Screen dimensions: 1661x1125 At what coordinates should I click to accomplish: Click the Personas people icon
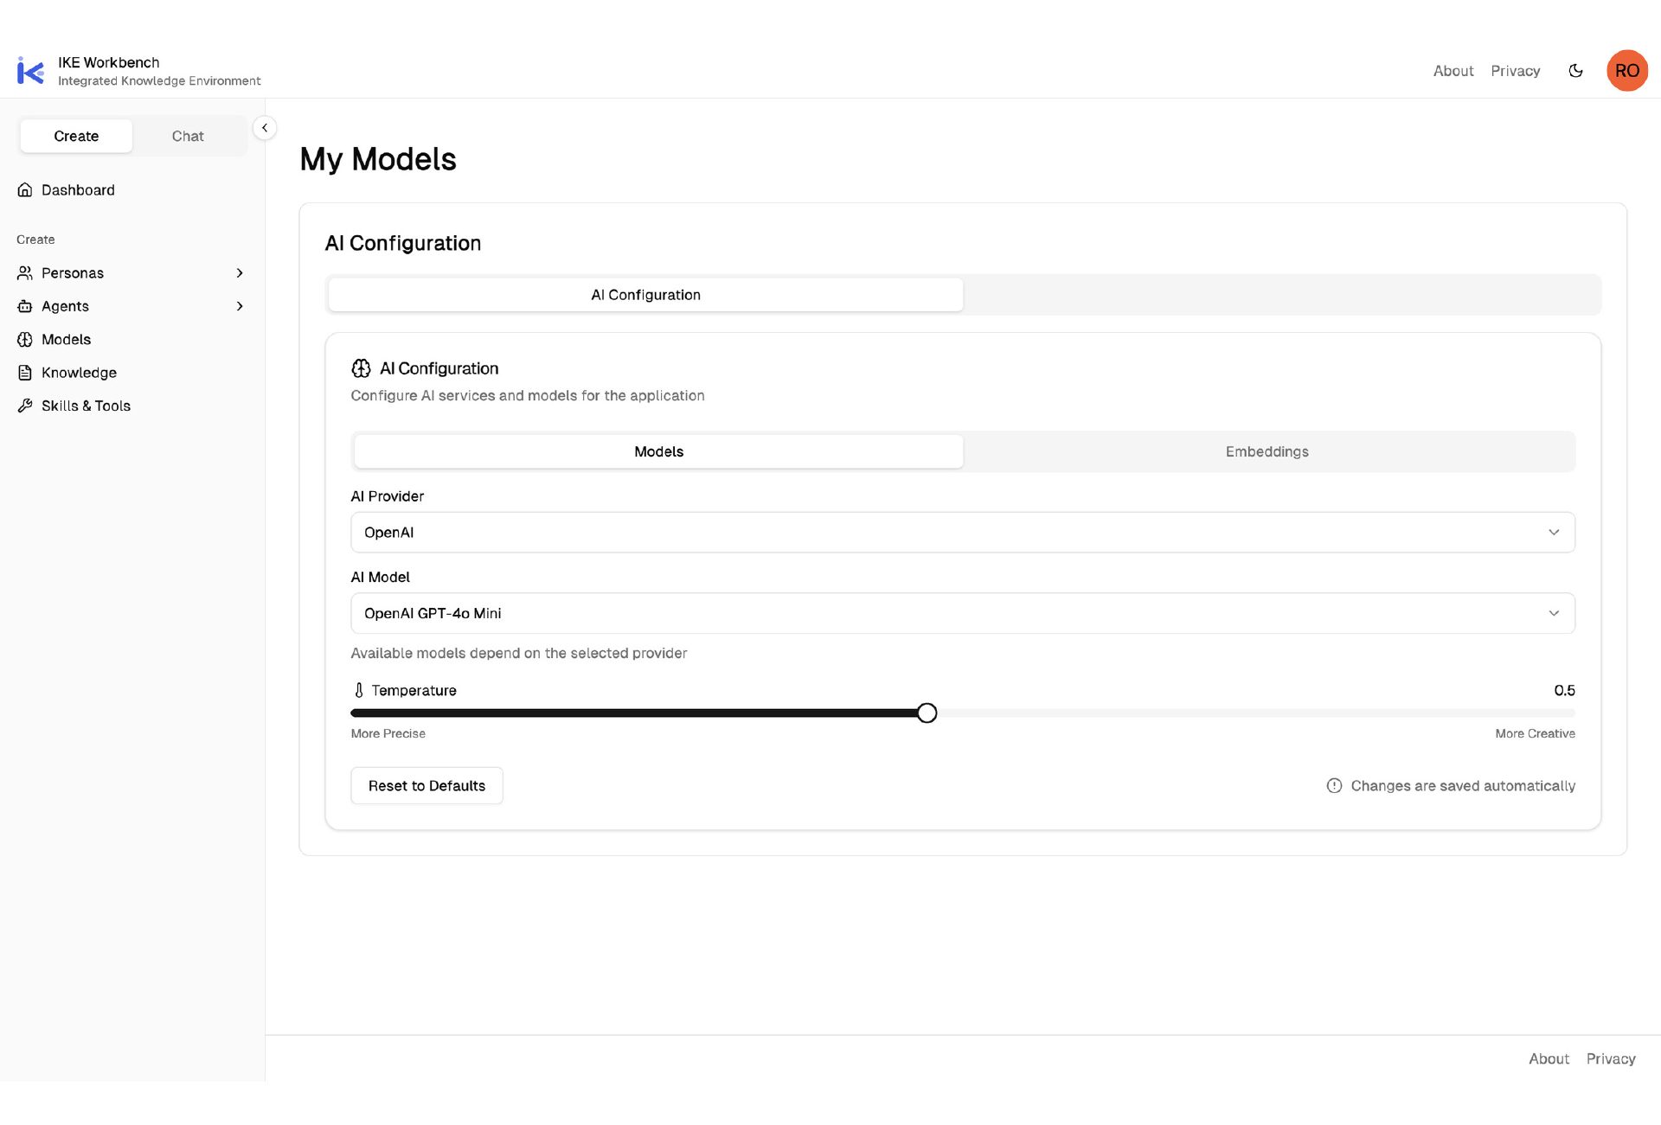pyautogui.click(x=25, y=273)
